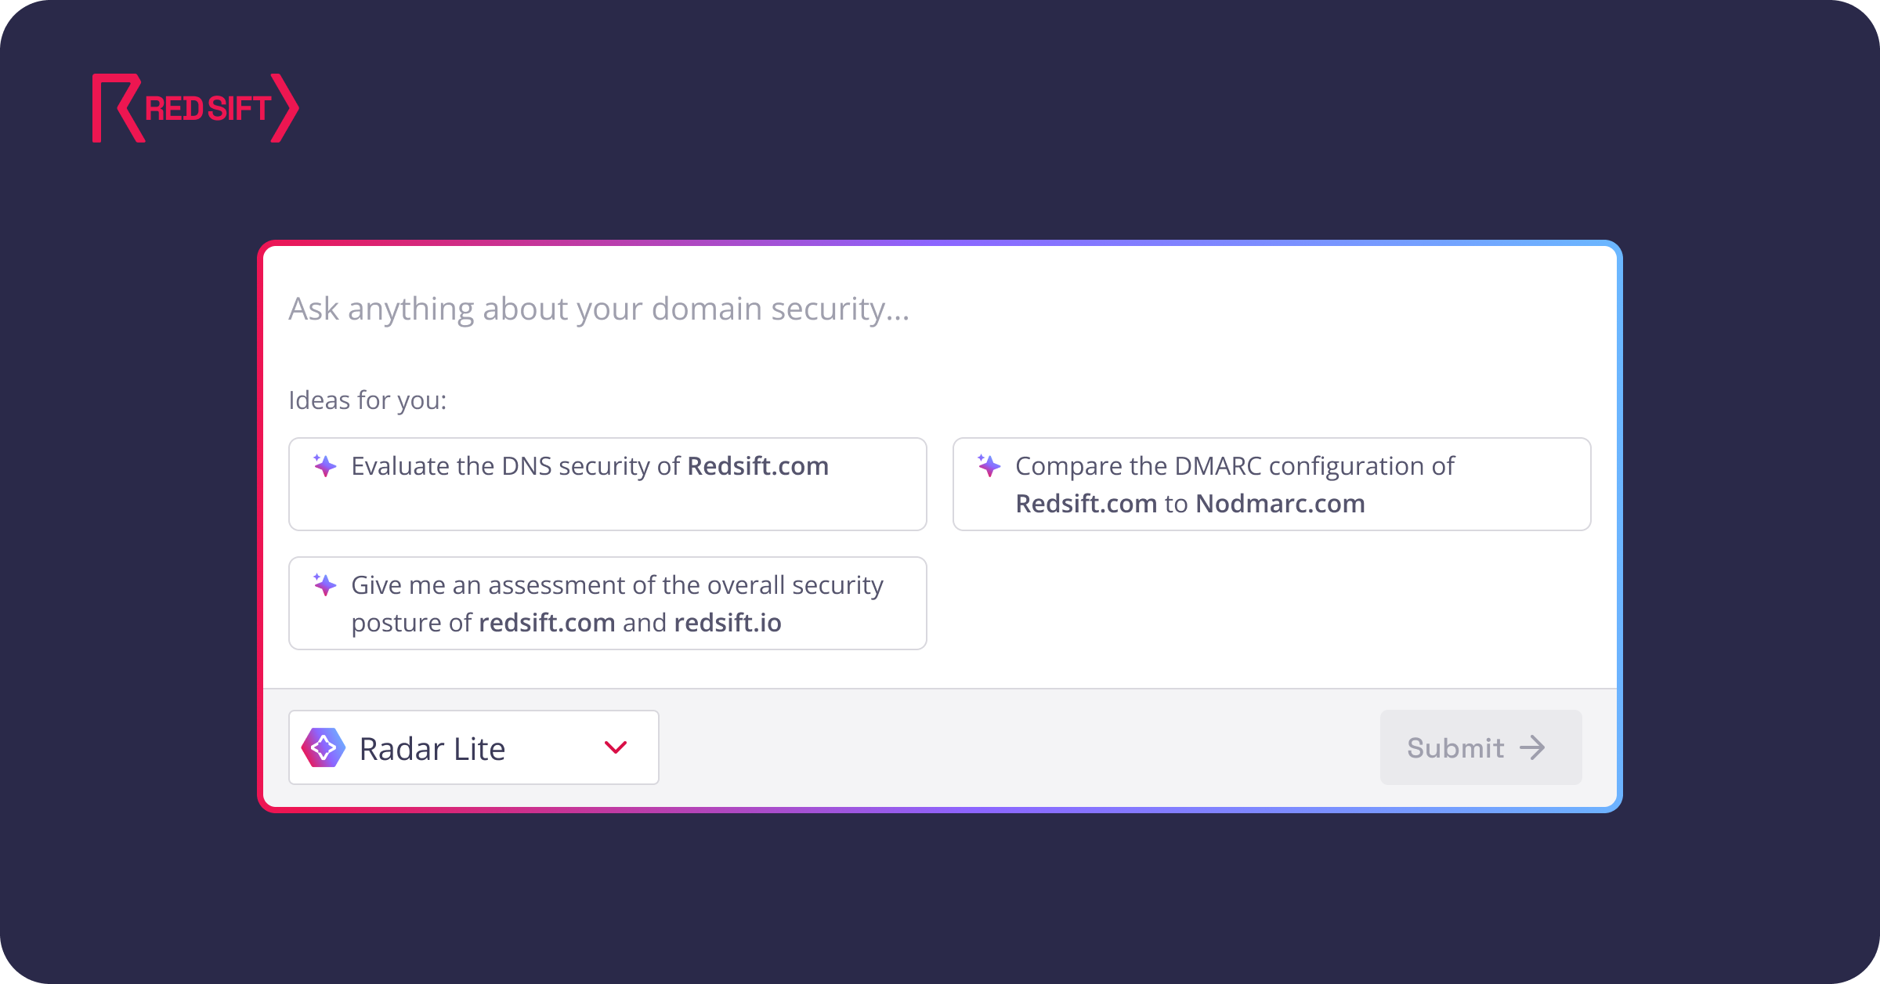This screenshot has height=984, width=1880.
Task: Click bold Nodmarc.com text
Action: 1280,504
